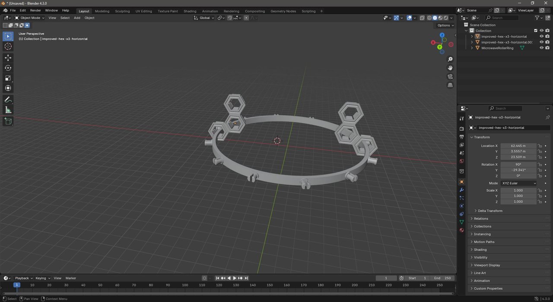This screenshot has height=302, width=553.
Task: Click the viewport zoom magnifier icon
Action: (450, 59)
